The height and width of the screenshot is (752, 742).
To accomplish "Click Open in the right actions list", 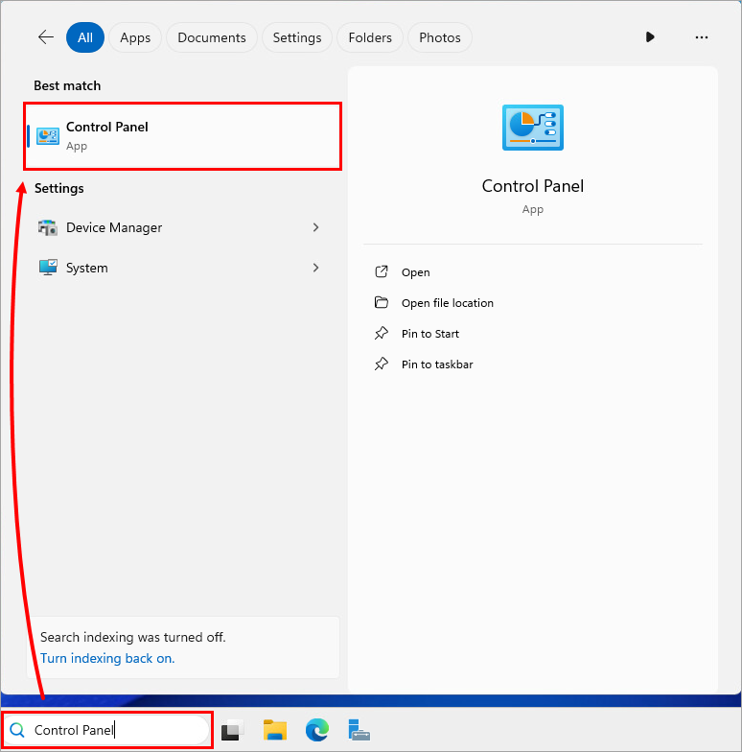I will [415, 272].
